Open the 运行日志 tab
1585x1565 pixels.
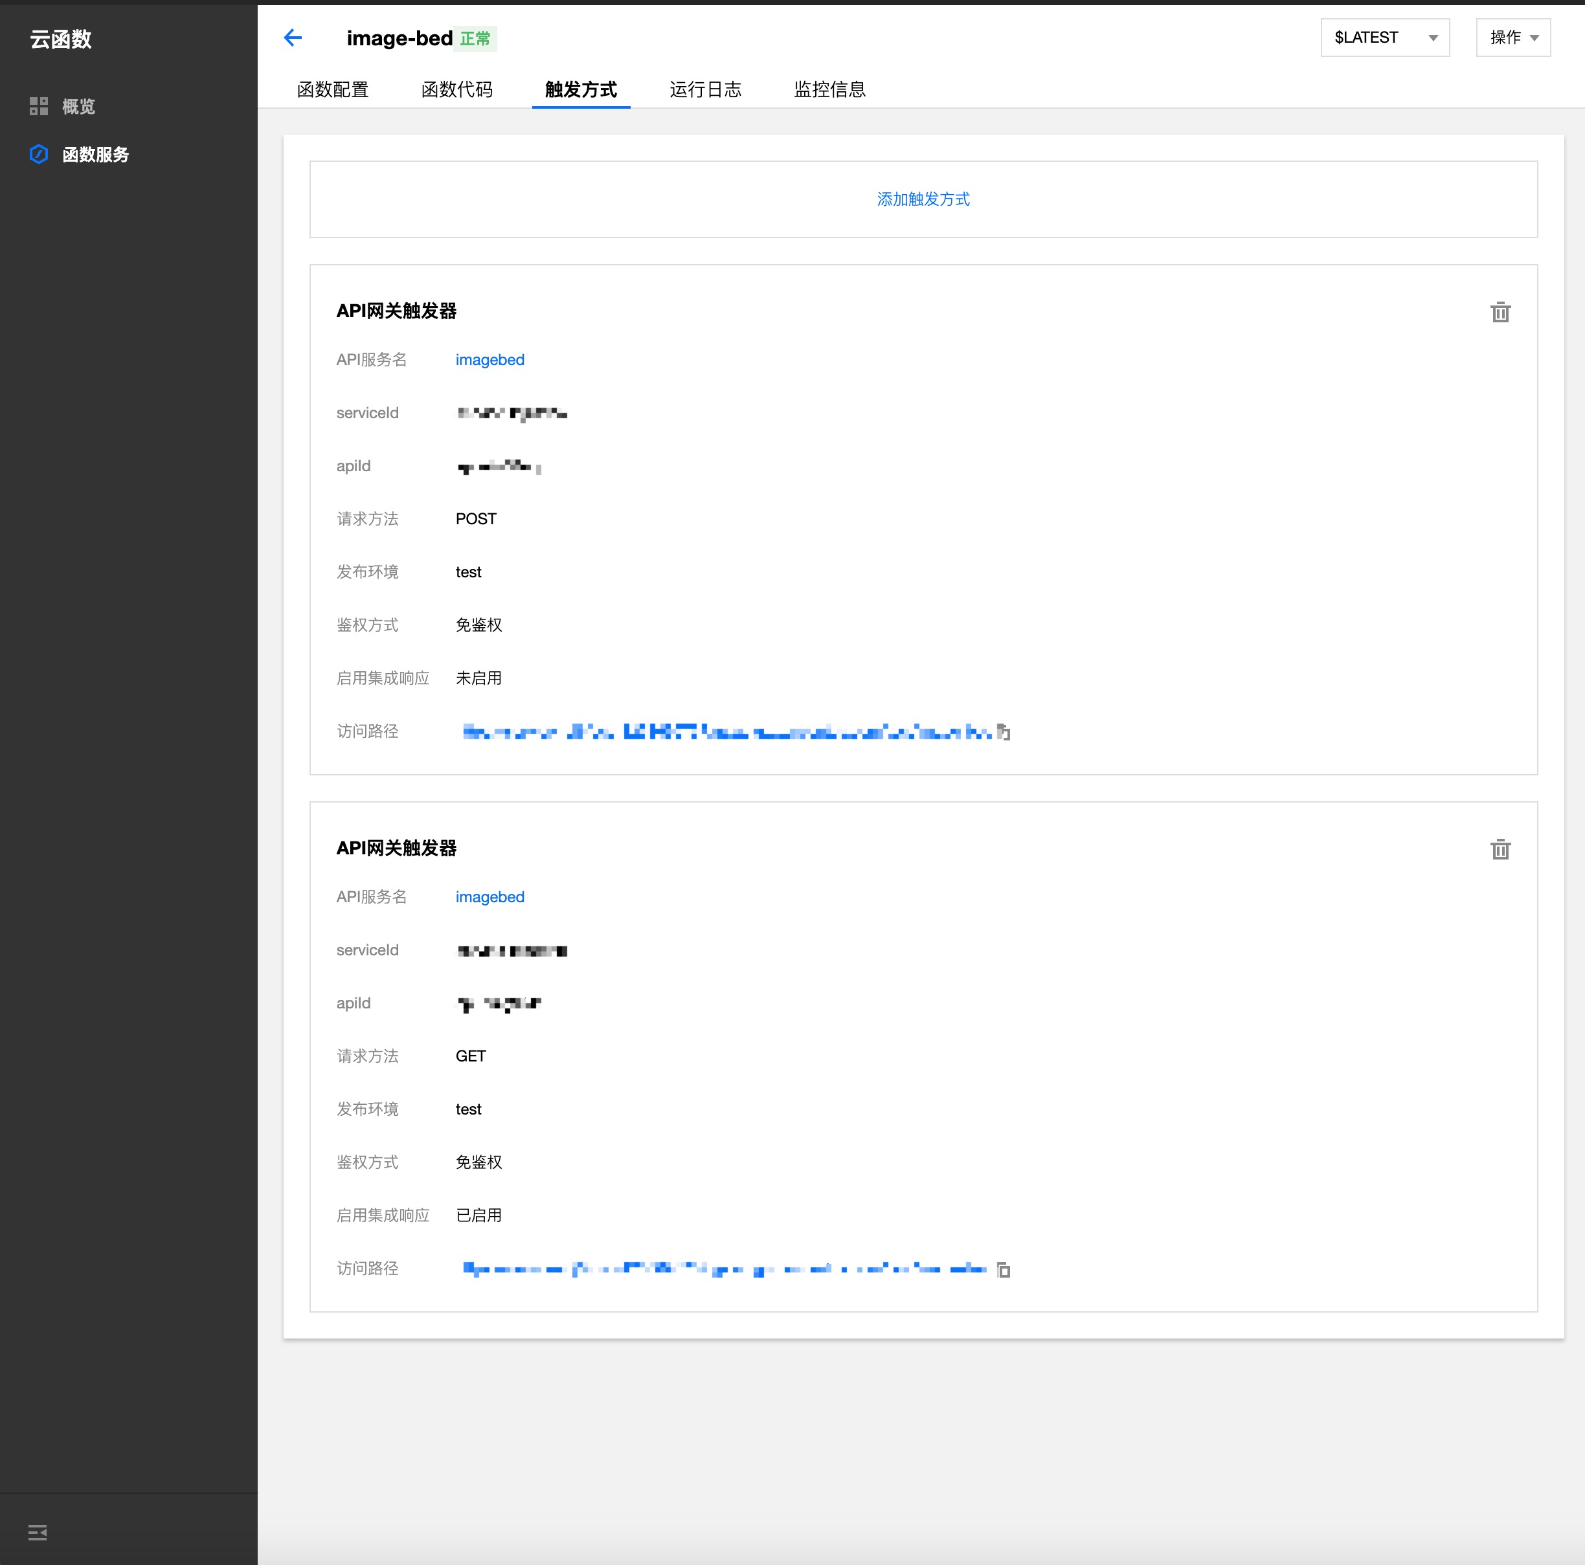click(704, 89)
